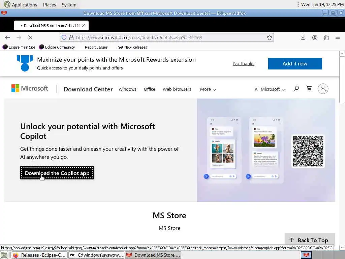This screenshot has width=345, height=259.
Task: Click the vertical scrollbar thumb
Action: pos(342,80)
